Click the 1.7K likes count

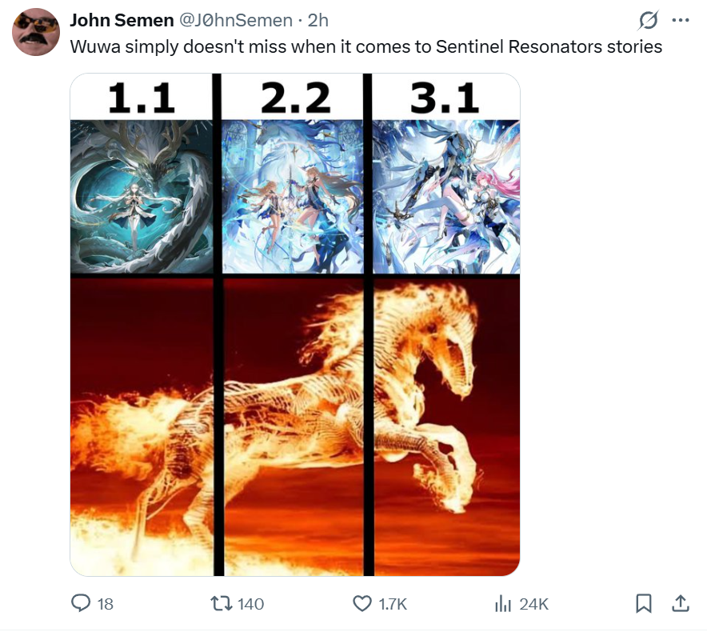click(393, 604)
